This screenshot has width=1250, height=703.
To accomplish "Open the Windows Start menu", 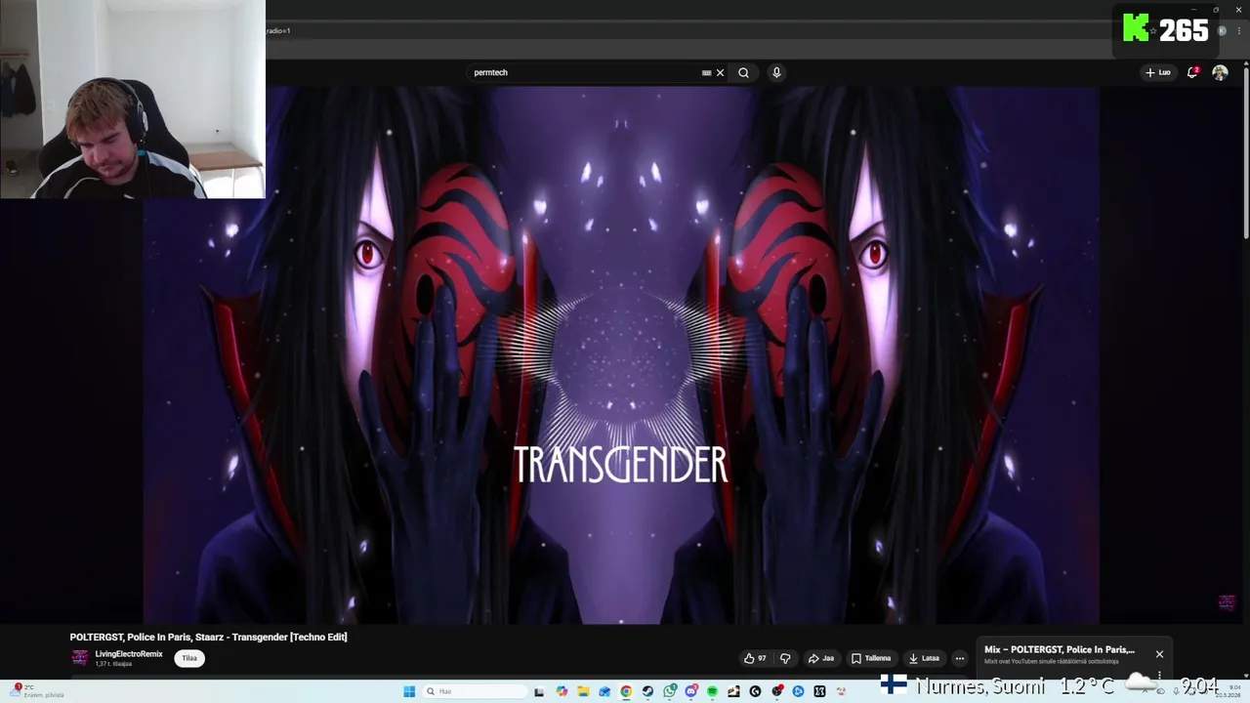I will (x=409, y=691).
